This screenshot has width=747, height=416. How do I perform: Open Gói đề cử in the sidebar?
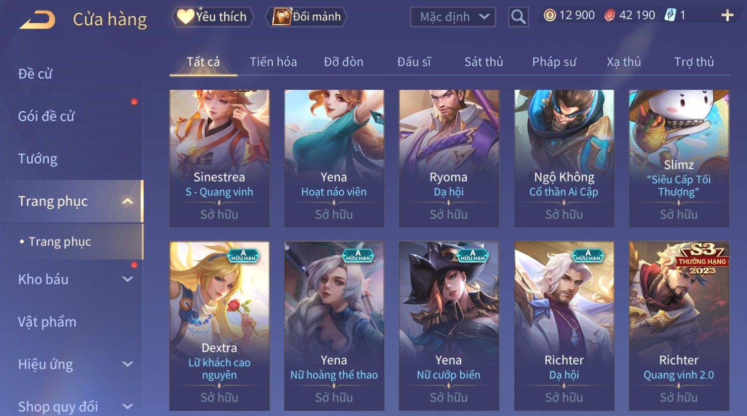(46, 116)
